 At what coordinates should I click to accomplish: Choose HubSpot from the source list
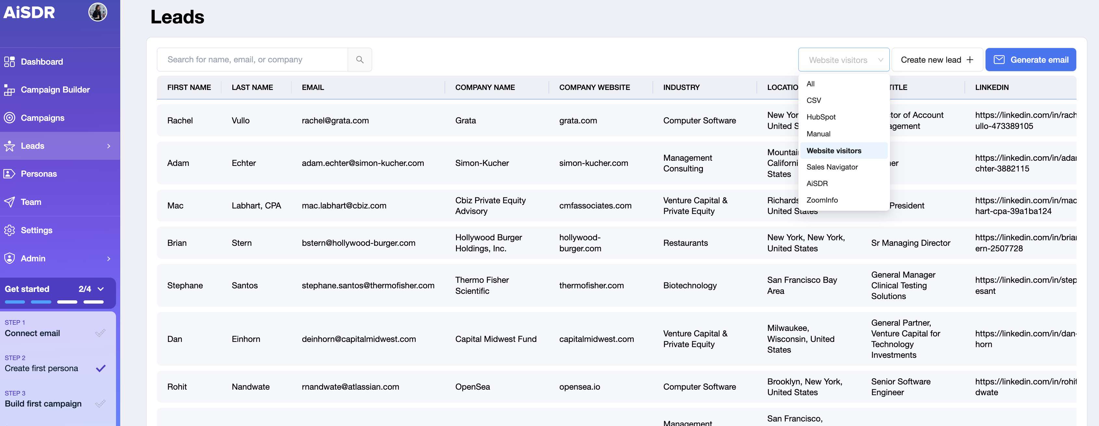pyautogui.click(x=844, y=117)
